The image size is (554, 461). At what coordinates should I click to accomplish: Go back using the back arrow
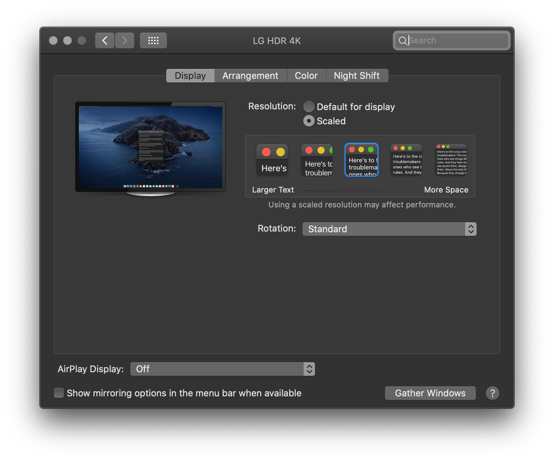104,40
